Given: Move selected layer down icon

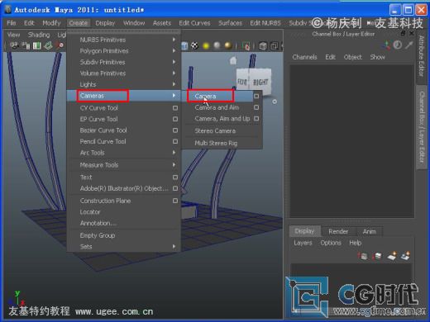Looking at the screenshot, I should coord(377,256).
